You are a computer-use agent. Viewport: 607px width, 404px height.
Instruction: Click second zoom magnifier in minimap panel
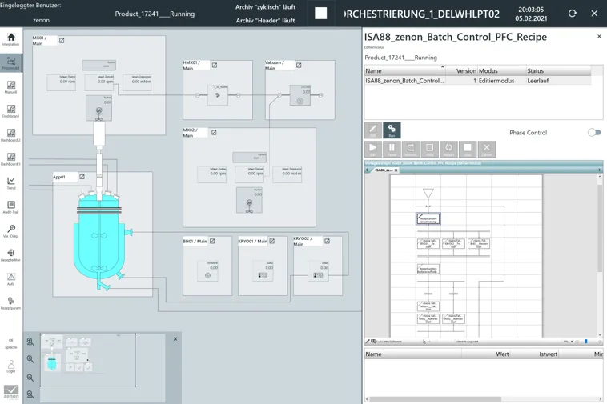[30, 359]
